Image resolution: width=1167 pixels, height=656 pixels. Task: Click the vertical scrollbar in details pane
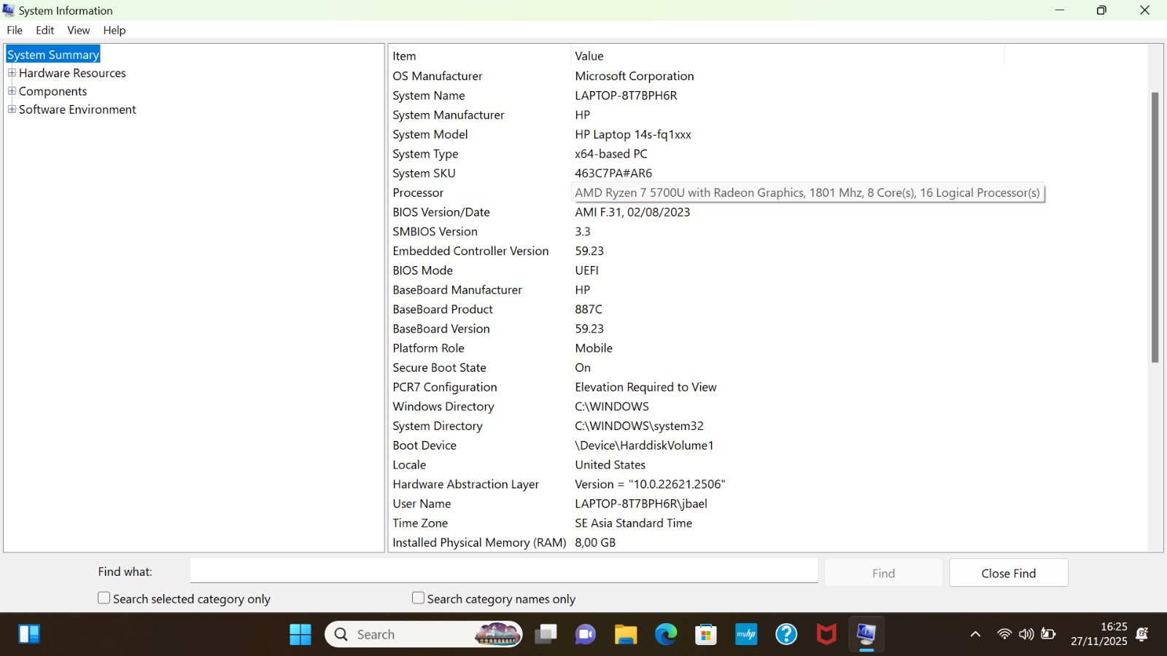click(1155, 226)
